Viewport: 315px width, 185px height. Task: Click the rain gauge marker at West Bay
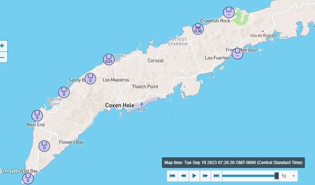[28, 178]
